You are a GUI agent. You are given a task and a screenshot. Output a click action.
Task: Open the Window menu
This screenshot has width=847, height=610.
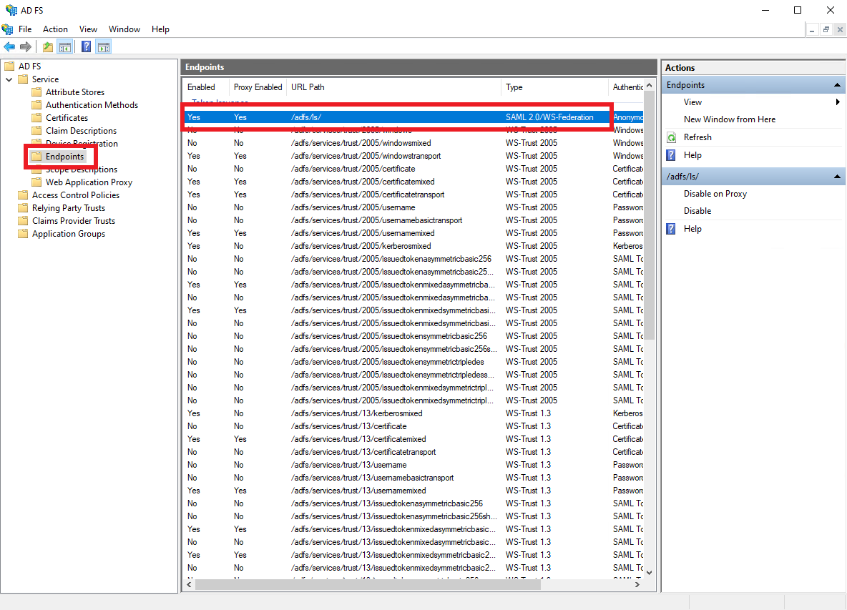[x=124, y=29]
